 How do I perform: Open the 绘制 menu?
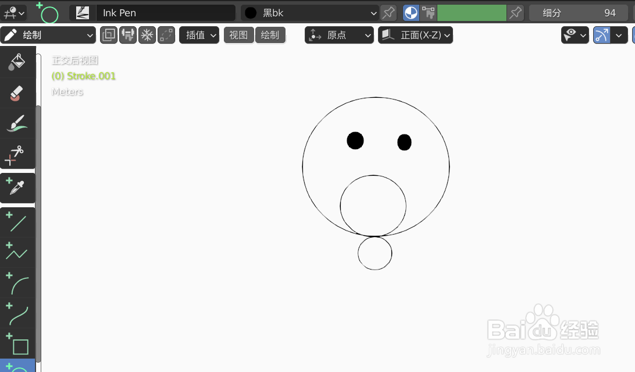coord(270,36)
